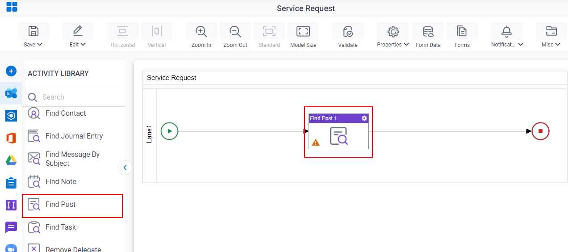Click the blue plus add icon
The image size is (568, 252).
click(x=11, y=71)
